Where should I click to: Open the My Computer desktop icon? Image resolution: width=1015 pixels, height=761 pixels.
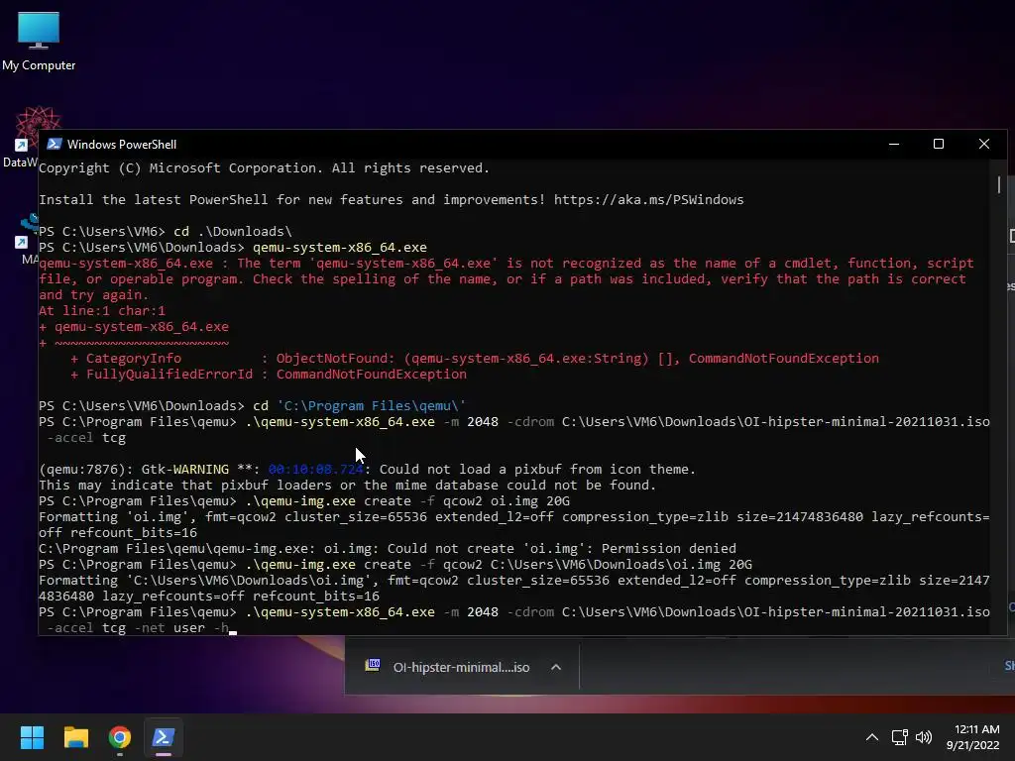tap(39, 42)
